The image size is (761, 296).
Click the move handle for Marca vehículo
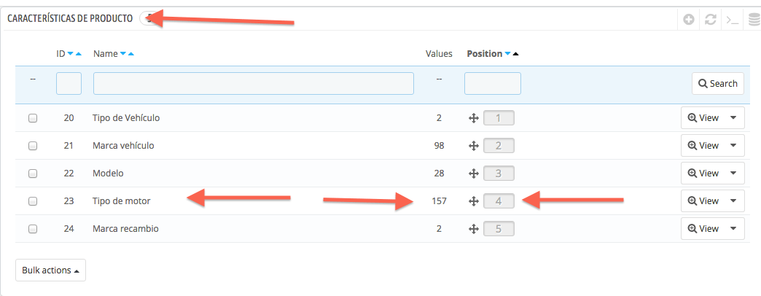473,146
